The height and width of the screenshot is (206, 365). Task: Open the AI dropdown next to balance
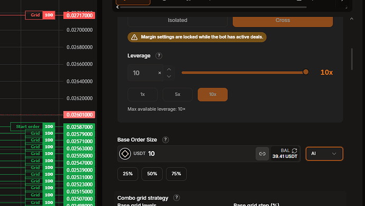pos(324,154)
